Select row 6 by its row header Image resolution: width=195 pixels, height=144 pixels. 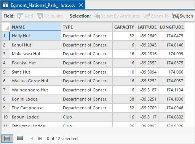click(x=6, y=81)
